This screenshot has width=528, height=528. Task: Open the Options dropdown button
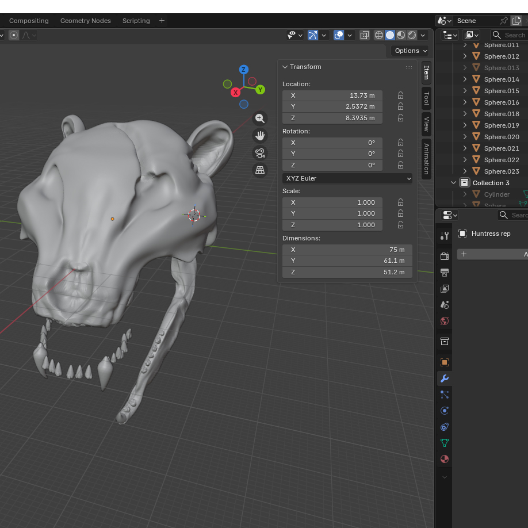point(410,51)
